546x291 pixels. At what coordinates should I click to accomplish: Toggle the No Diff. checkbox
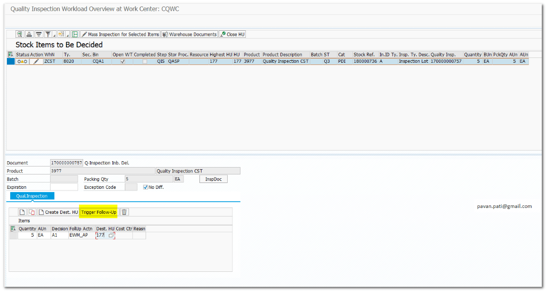[x=146, y=187]
